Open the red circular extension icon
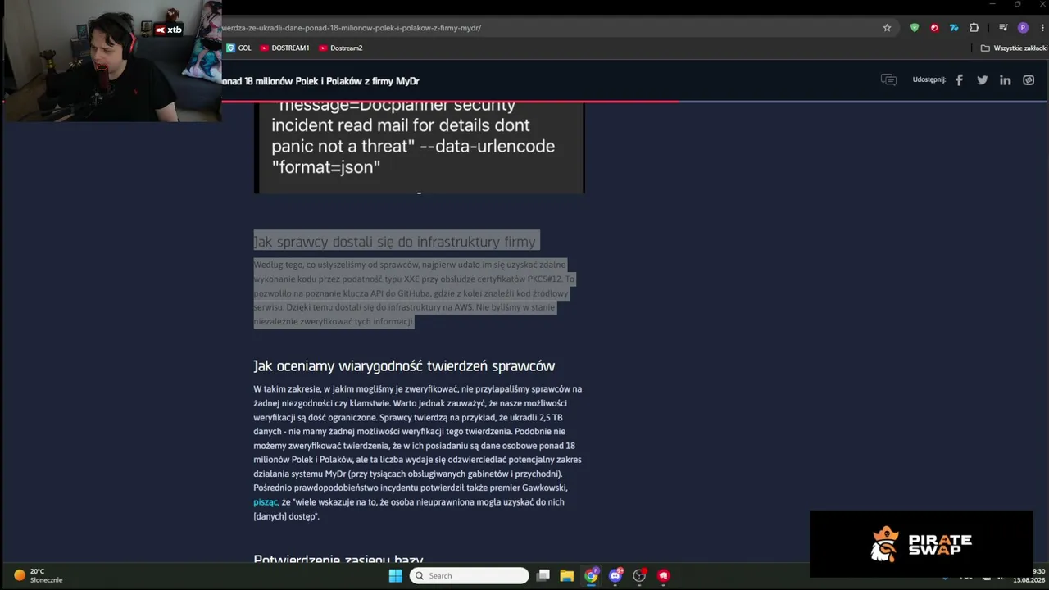The width and height of the screenshot is (1049, 590). pos(934,28)
